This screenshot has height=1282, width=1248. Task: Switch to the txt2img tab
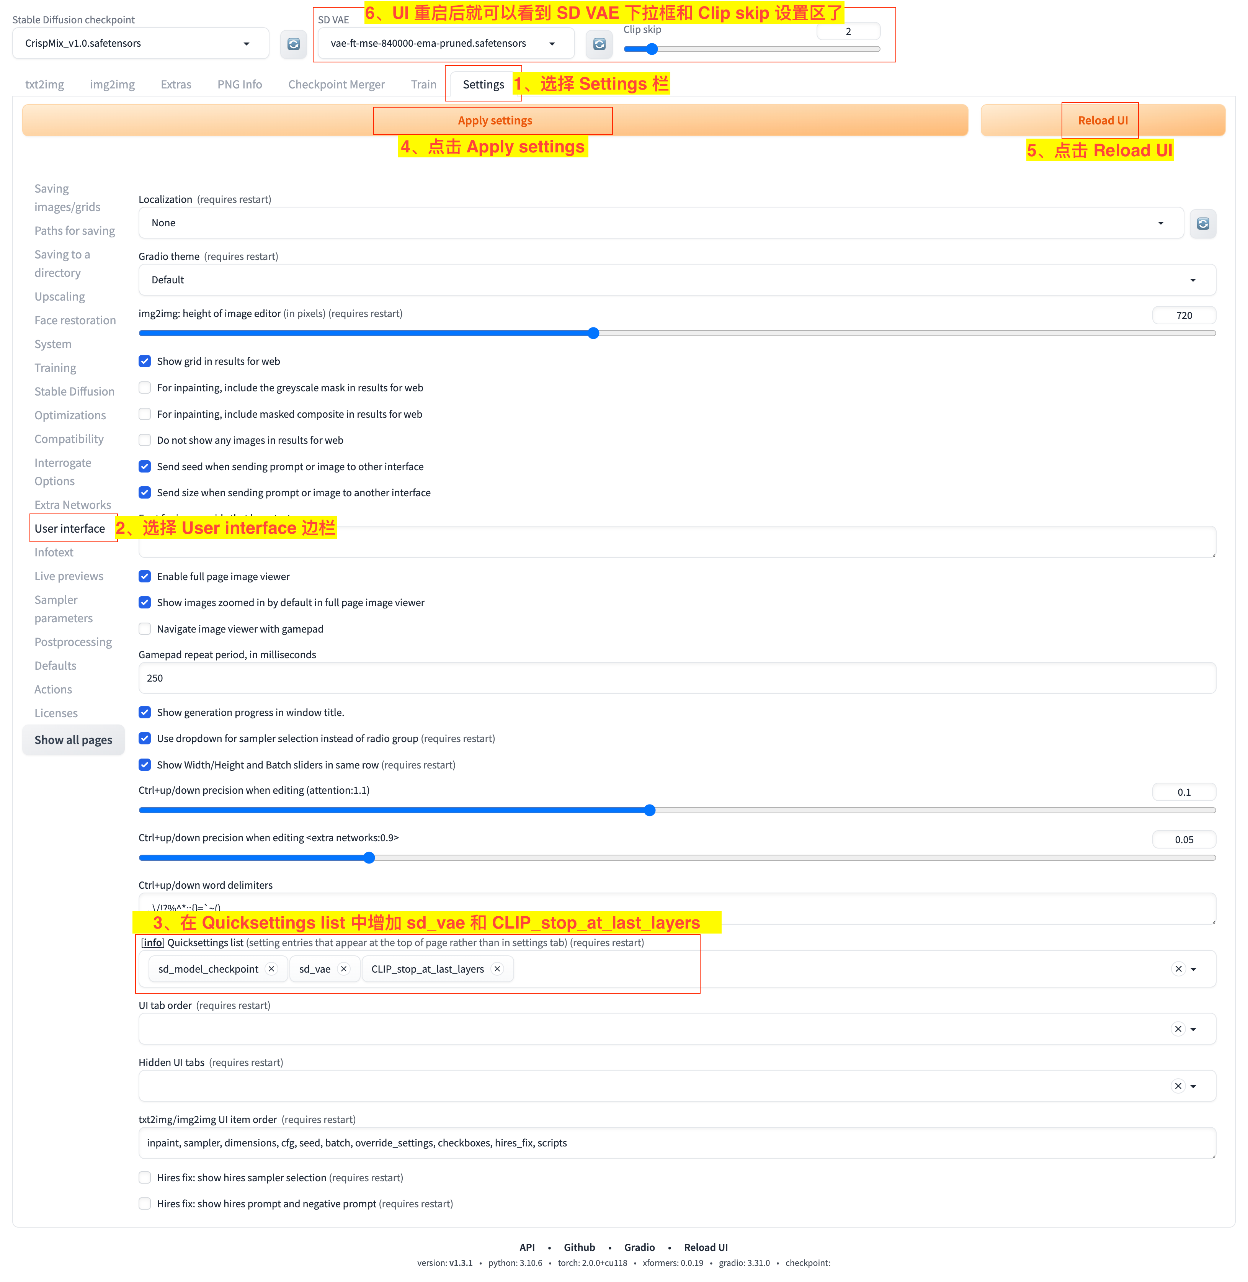[44, 85]
